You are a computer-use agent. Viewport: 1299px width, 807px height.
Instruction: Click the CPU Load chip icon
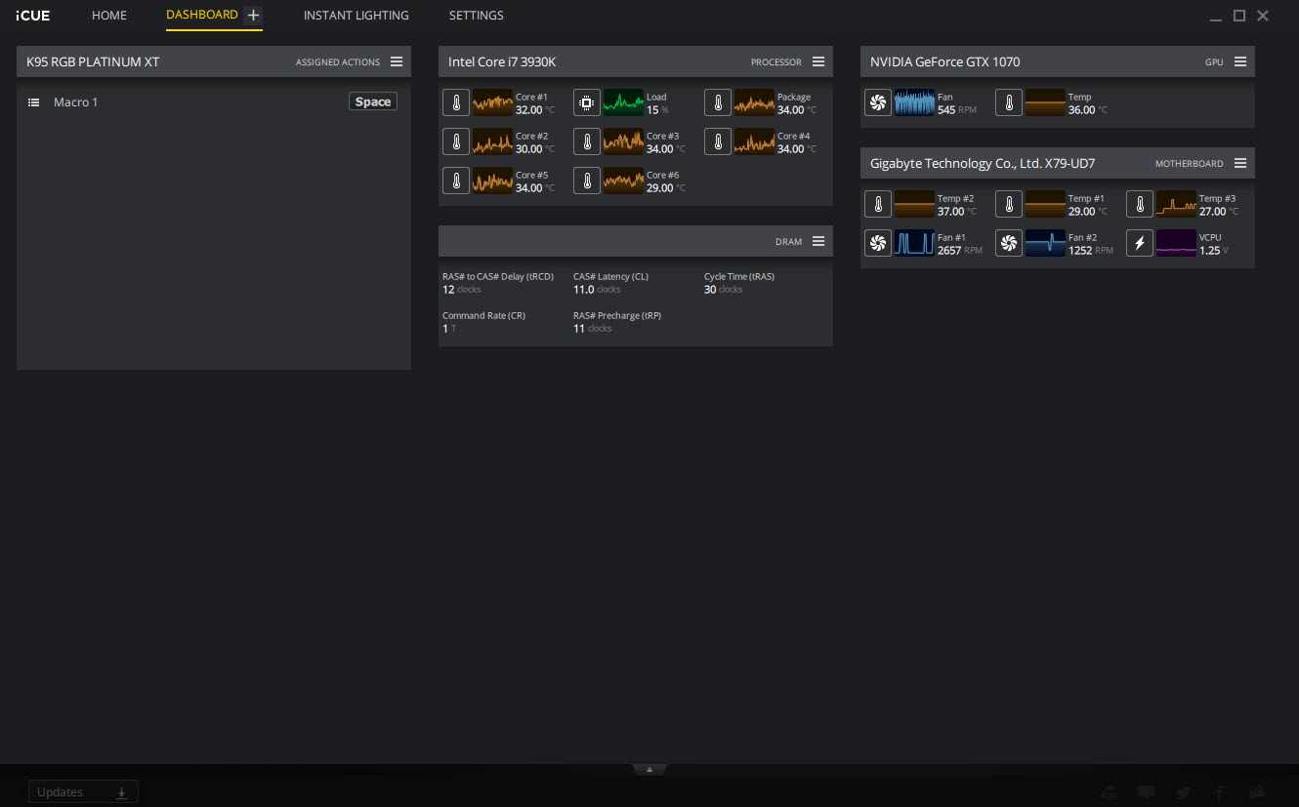point(587,102)
